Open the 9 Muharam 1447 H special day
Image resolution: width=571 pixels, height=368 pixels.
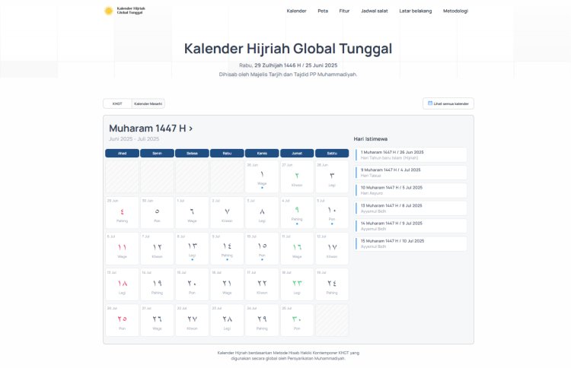click(411, 173)
